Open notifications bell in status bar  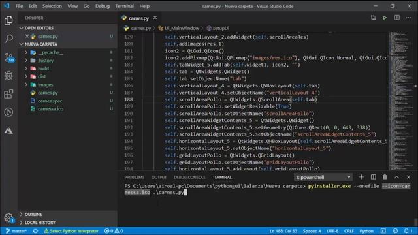(x=408, y=231)
